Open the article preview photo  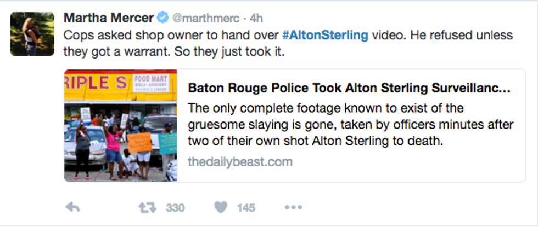click(x=120, y=125)
